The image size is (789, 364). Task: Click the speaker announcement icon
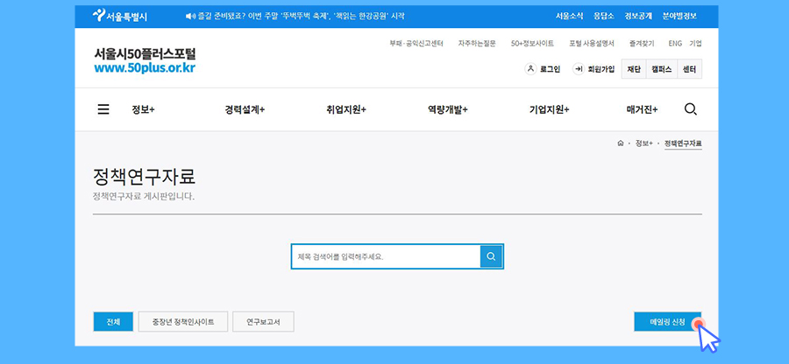pyautogui.click(x=189, y=17)
